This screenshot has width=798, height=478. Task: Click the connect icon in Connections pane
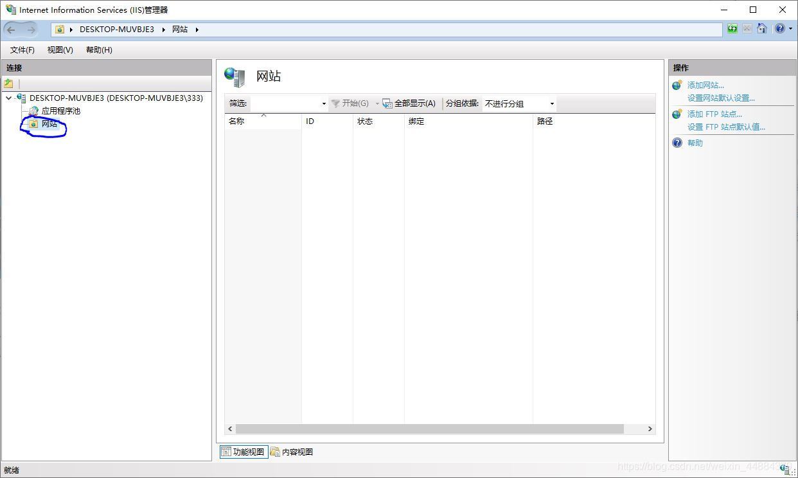pos(8,84)
